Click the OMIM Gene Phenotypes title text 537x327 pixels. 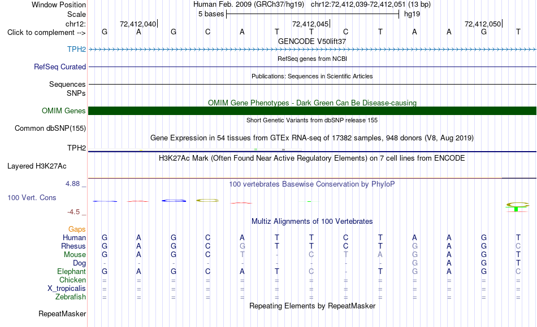(x=312, y=103)
